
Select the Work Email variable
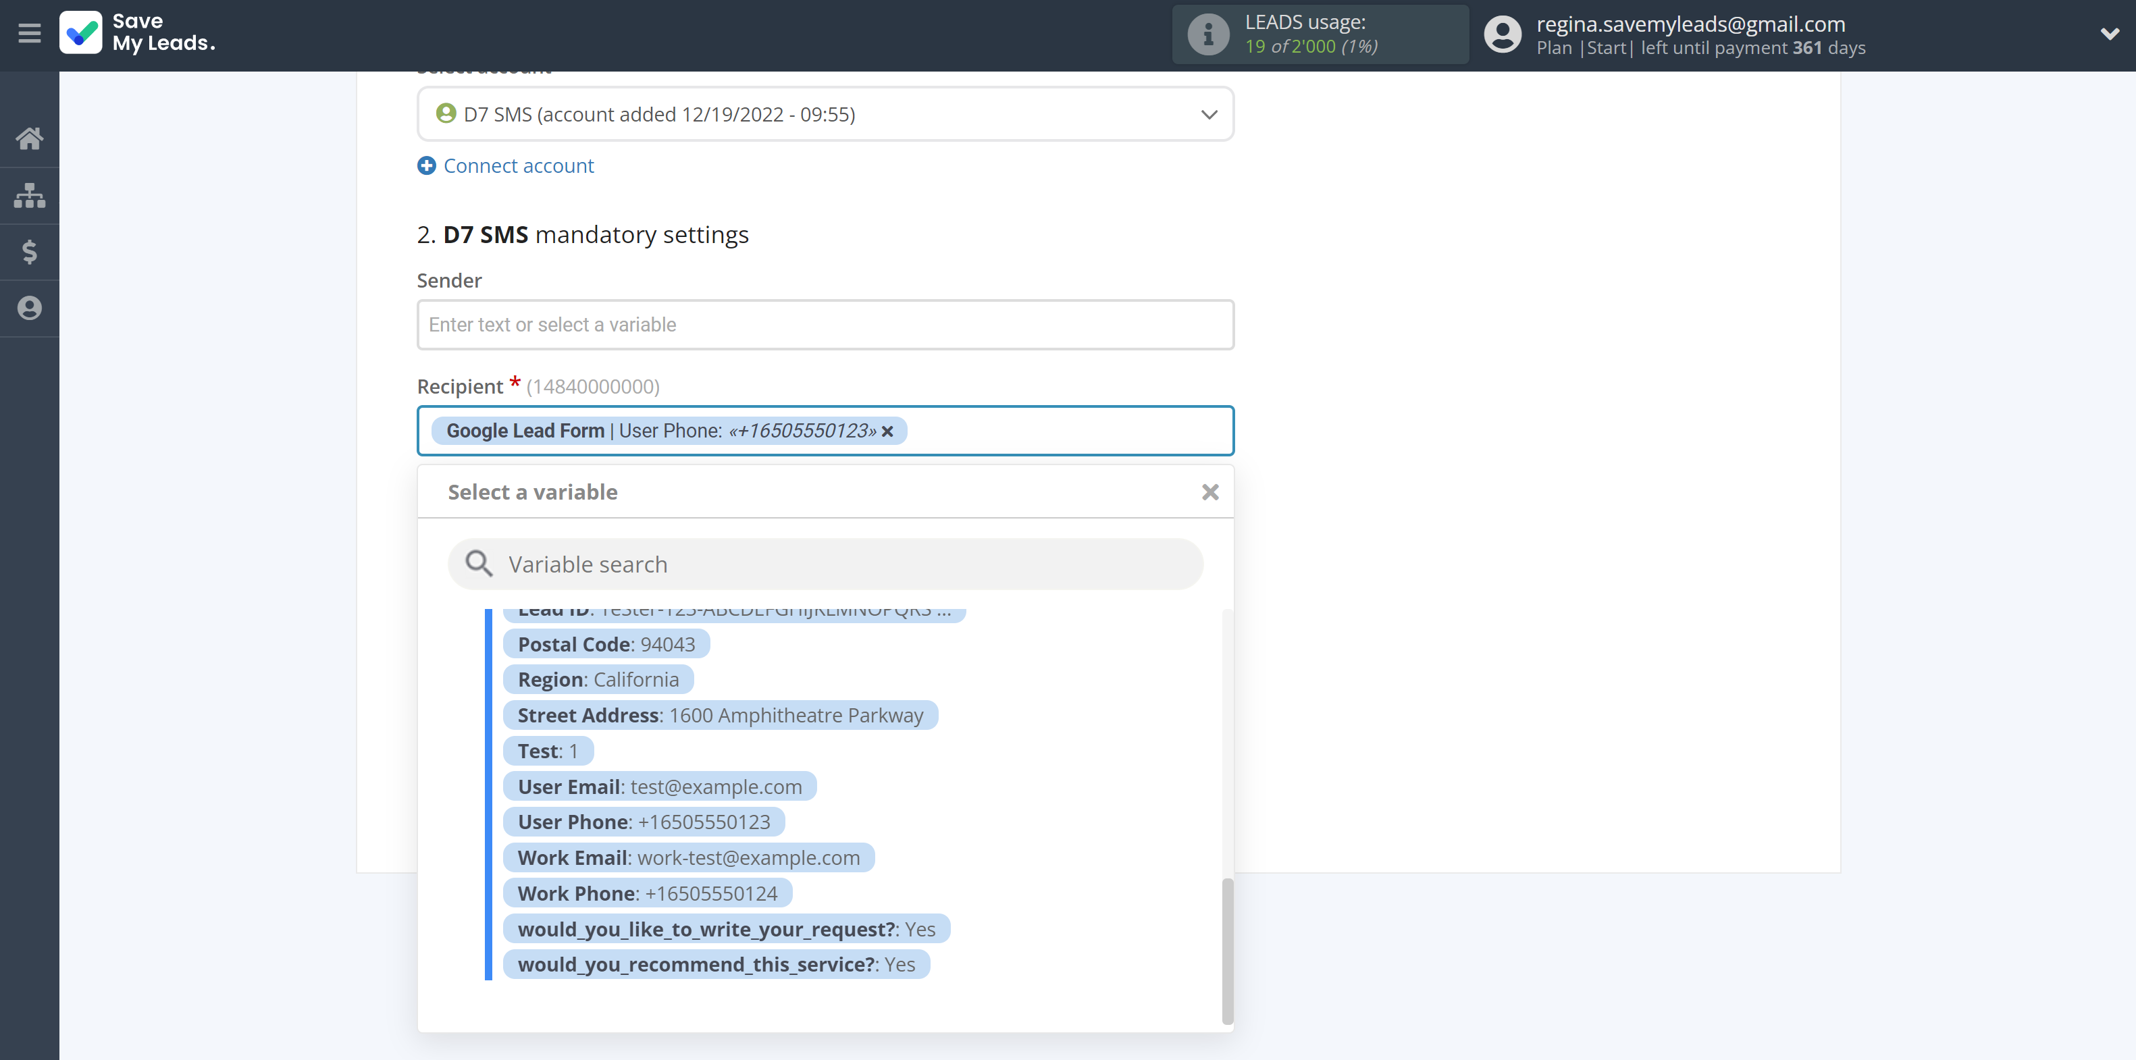688,857
